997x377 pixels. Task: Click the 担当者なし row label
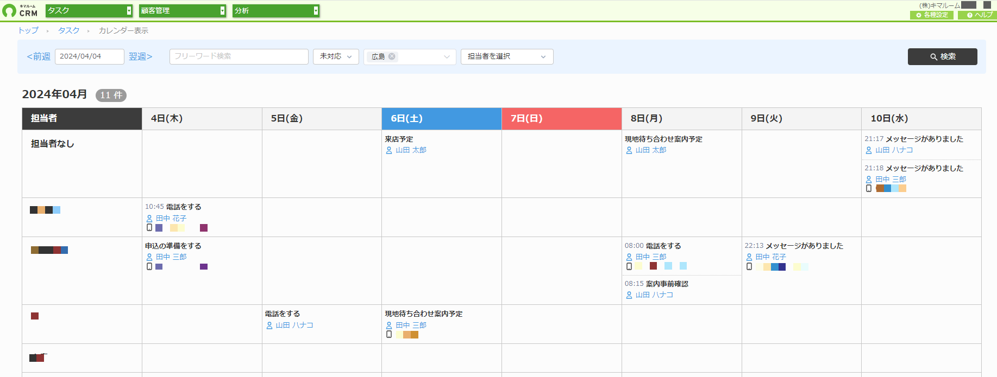53,144
